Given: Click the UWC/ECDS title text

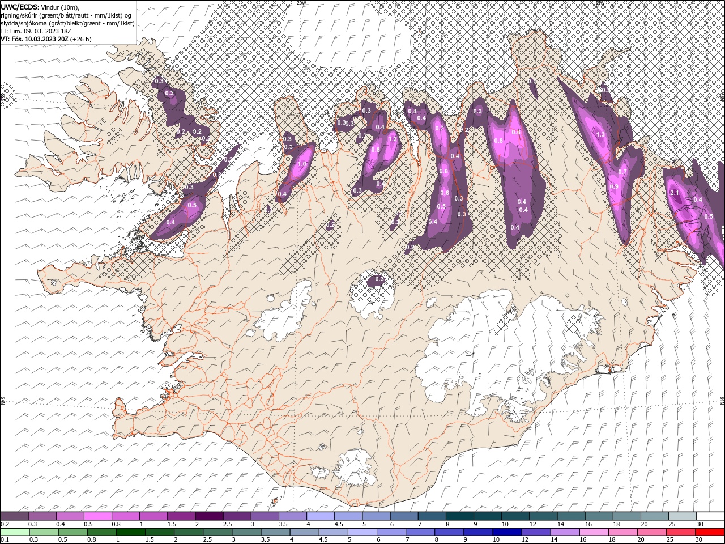Looking at the screenshot, I should pyautogui.click(x=20, y=7).
